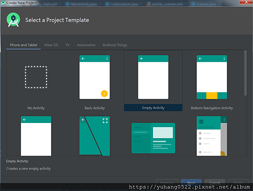Open the Android Things tab
The width and height of the screenshot is (253, 191).
click(x=115, y=45)
